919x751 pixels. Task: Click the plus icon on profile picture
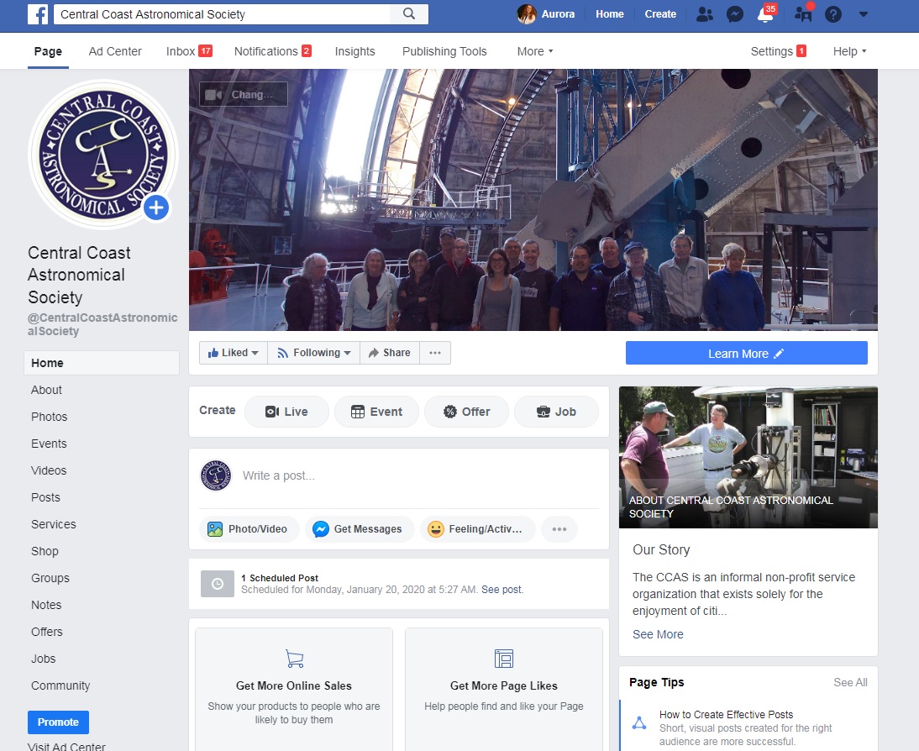(156, 207)
